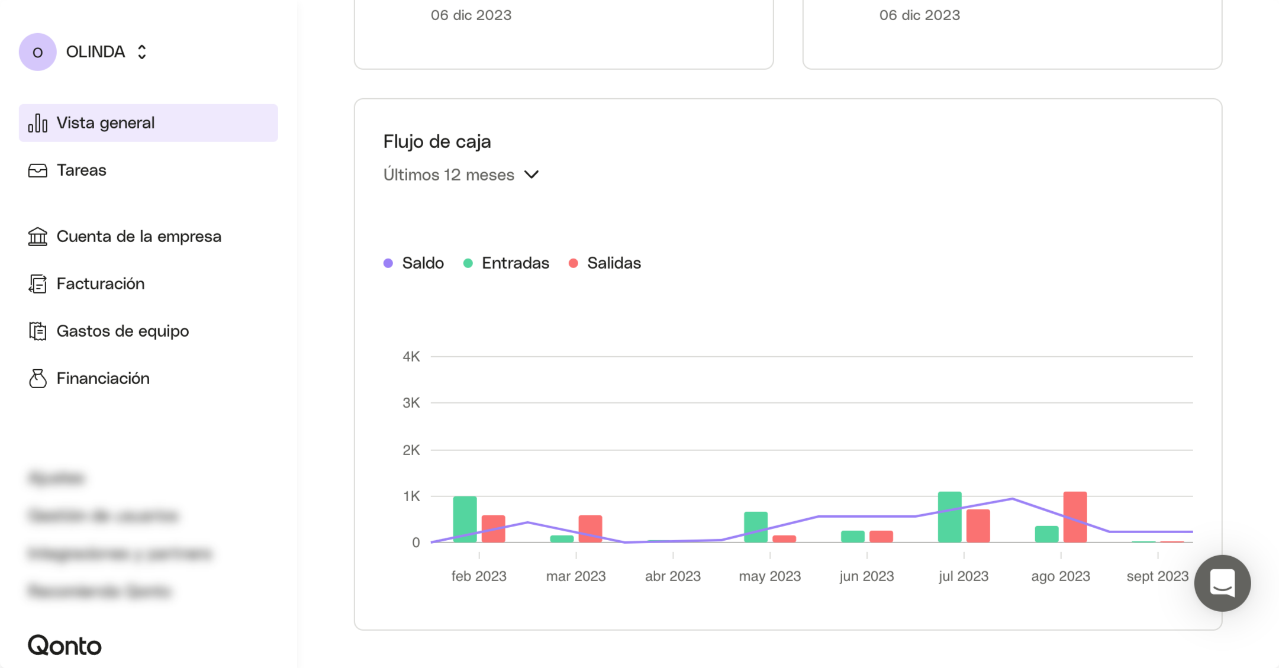This screenshot has width=1279, height=668.
Task: Go to Gastos de equipo section
Action: (x=123, y=331)
